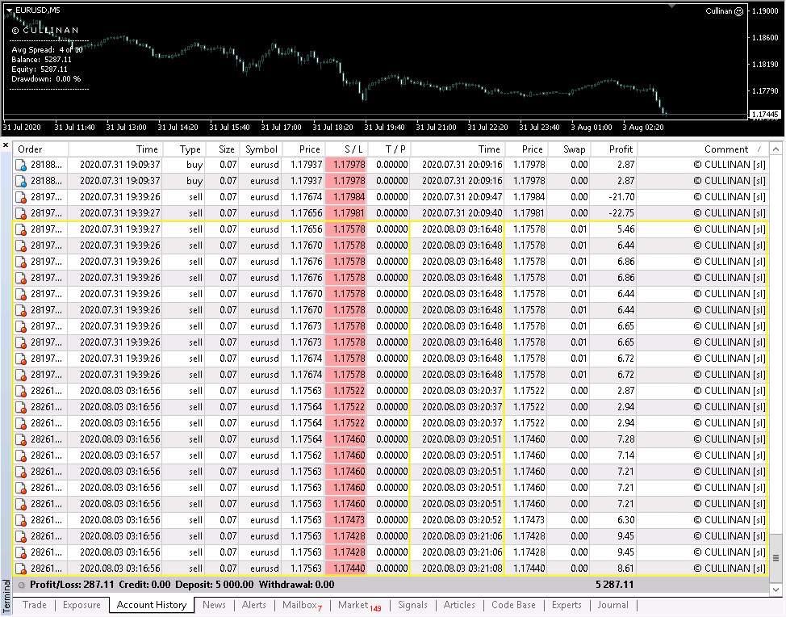Click the 3 Aug 01:00 time axis label
Screen dimensions: 786x617
coord(591,128)
